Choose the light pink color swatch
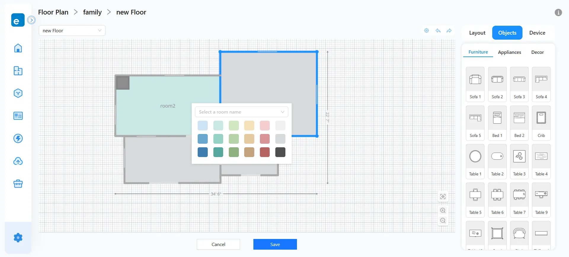Viewport: 569px width, 257px height. click(x=265, y=126)
